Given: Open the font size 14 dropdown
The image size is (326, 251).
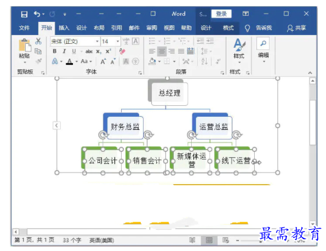Looking at the screenshot, I should click(118, 42).
